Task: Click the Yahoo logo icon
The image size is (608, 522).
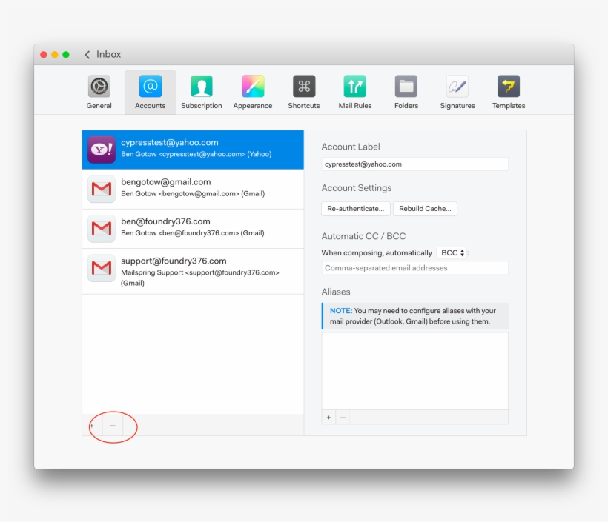Action: coord(101,150)
